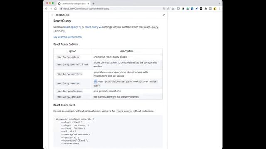Click '--plugin react-query' code line
Screen dimensions: 266x149
75,125
